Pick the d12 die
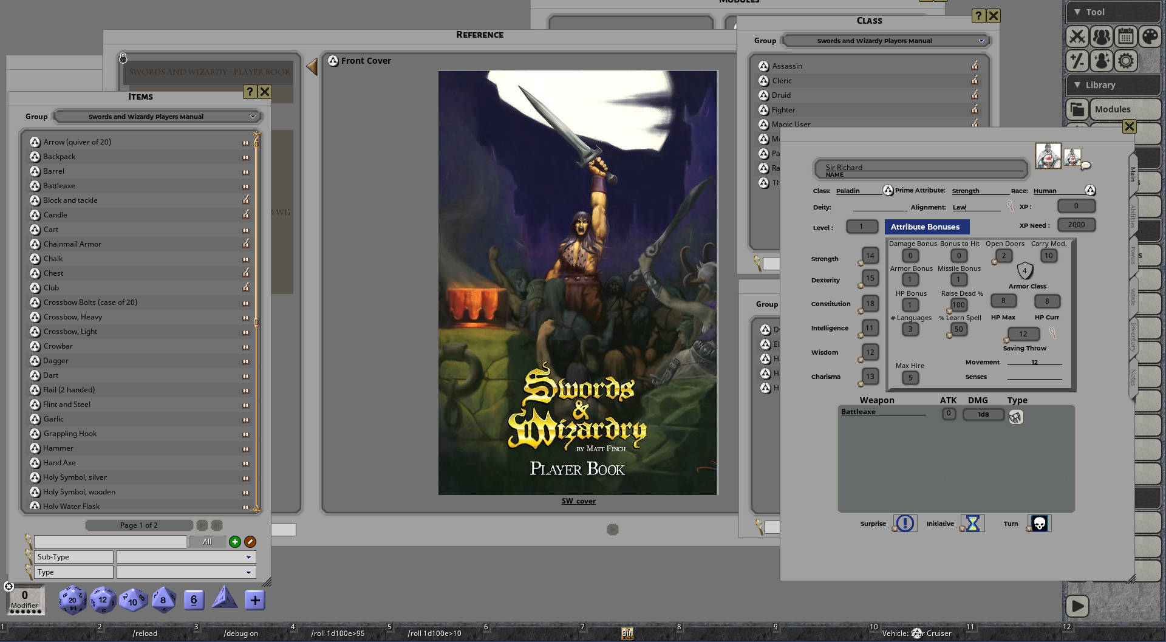The height and width of the screenshot is (642, 1166). point(103,600)
